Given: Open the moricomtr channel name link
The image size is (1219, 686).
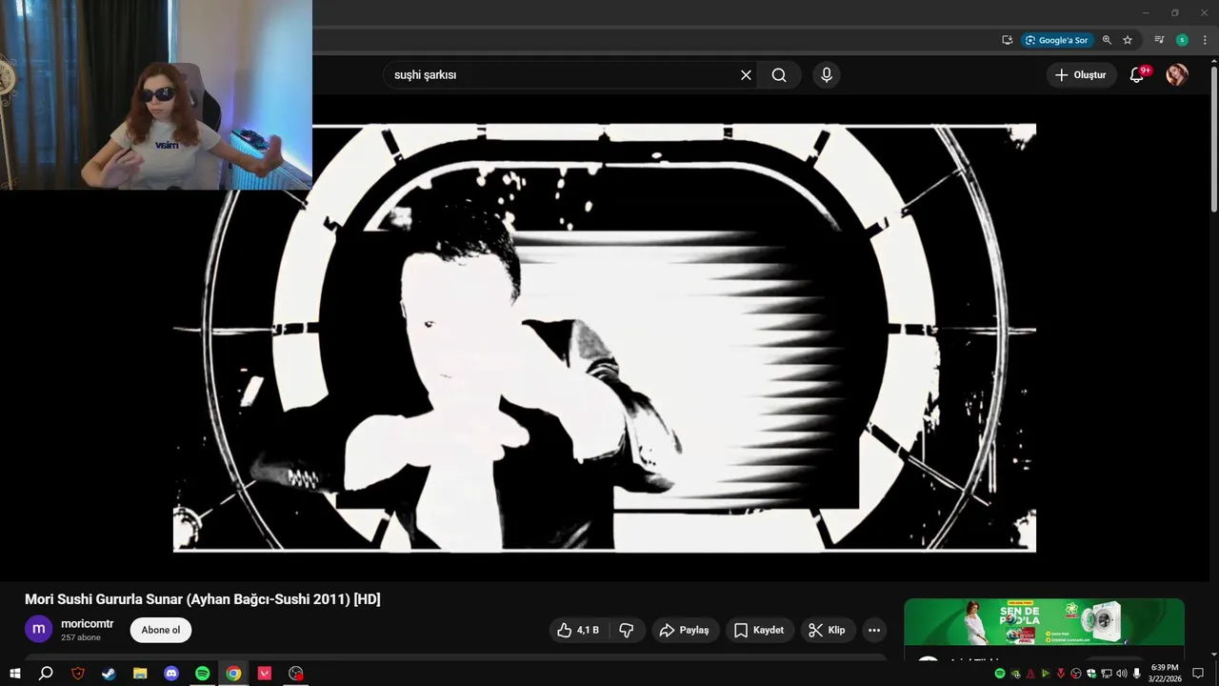Looking at the screenshot, I should [88, 624].
